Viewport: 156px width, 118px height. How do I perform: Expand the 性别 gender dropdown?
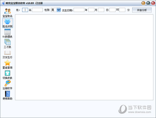58,10
